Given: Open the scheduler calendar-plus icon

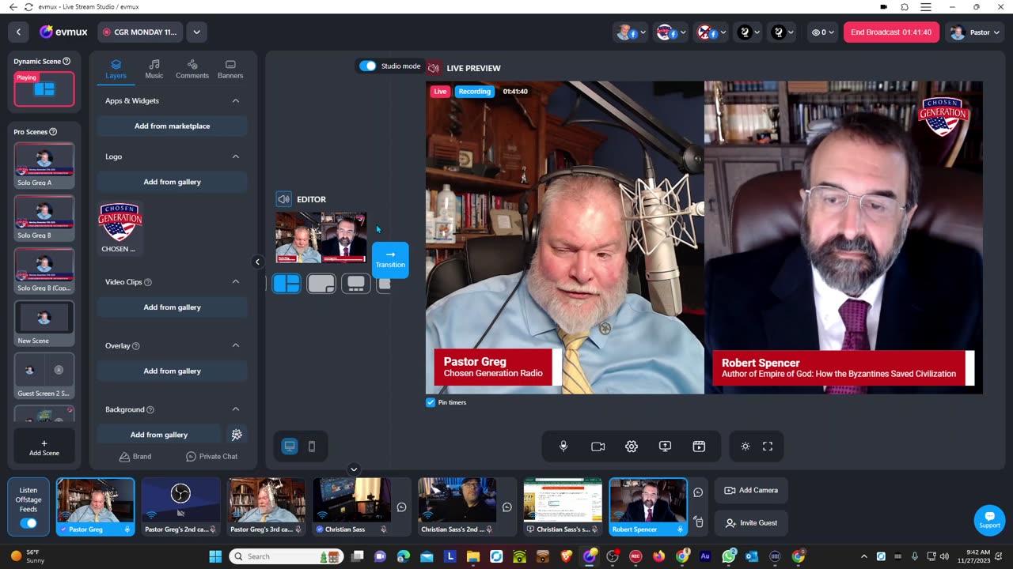Looking at the screenshot, I should point(699,447).
